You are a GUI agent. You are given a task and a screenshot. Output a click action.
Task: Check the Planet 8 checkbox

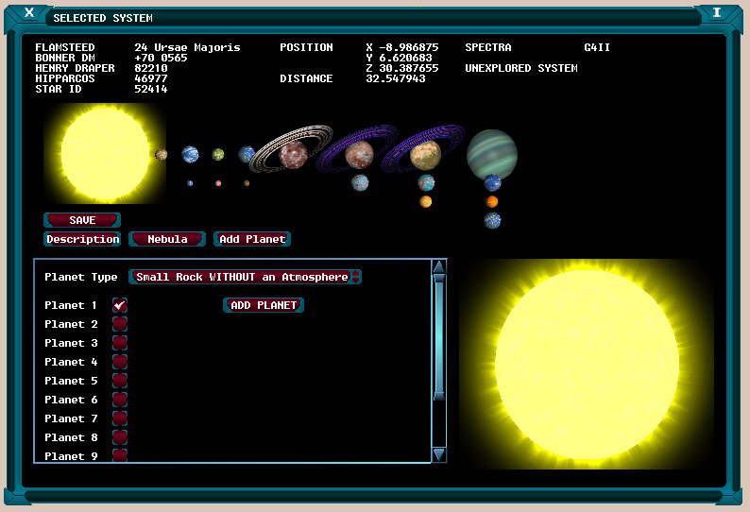coord(120,437)
